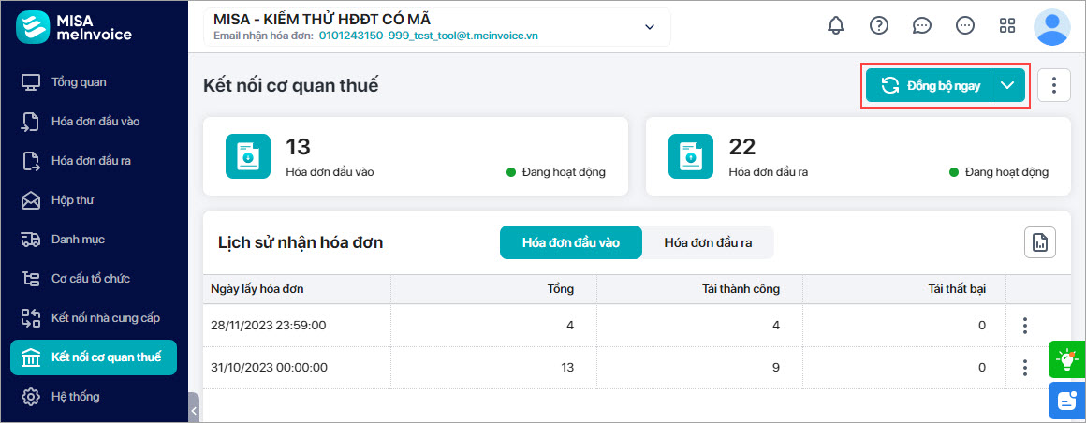
Task: Expand the Đồng bộ ngay dropdown arrow
Action: tap(1007, 85)
